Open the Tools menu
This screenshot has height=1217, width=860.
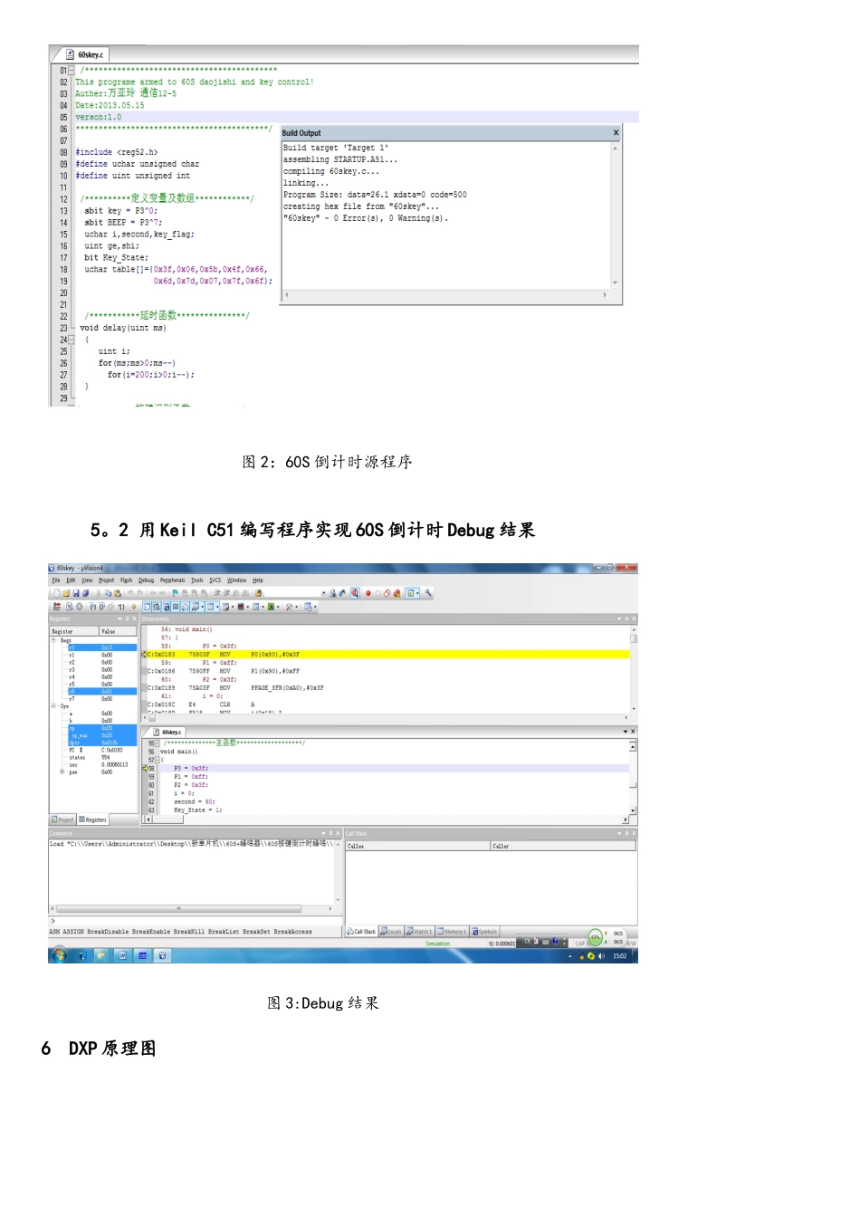pos(196,580)
